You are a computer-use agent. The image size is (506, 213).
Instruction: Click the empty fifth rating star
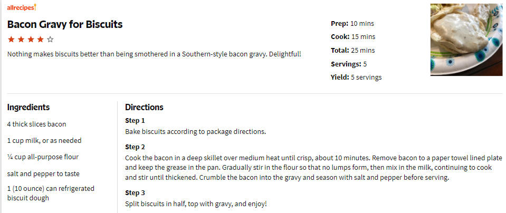tap(50, 40)
